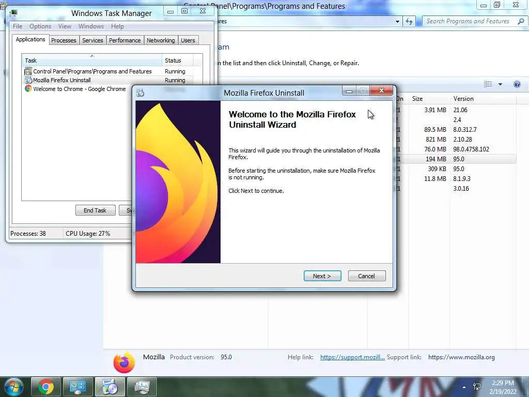Click the Search Programs and Features field
Image resolution: width=529 pixels, height=397 pixels.
469,21
